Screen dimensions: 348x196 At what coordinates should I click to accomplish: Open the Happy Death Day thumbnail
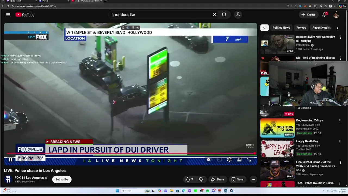tap(277, 148)
